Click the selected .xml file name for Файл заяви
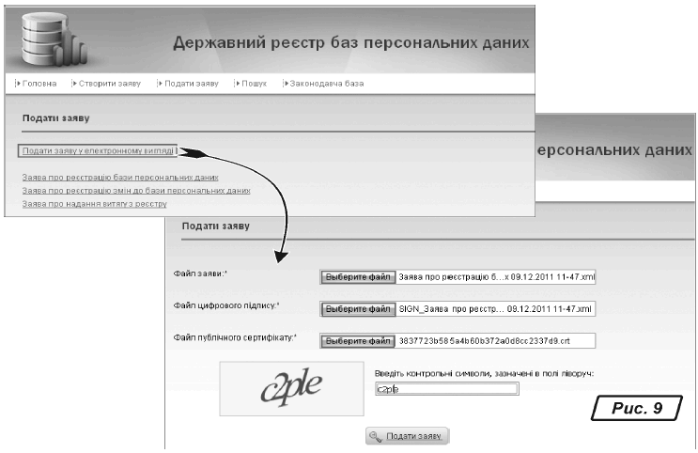This screenshot has width=698, height=453. [x=496, y=277]
